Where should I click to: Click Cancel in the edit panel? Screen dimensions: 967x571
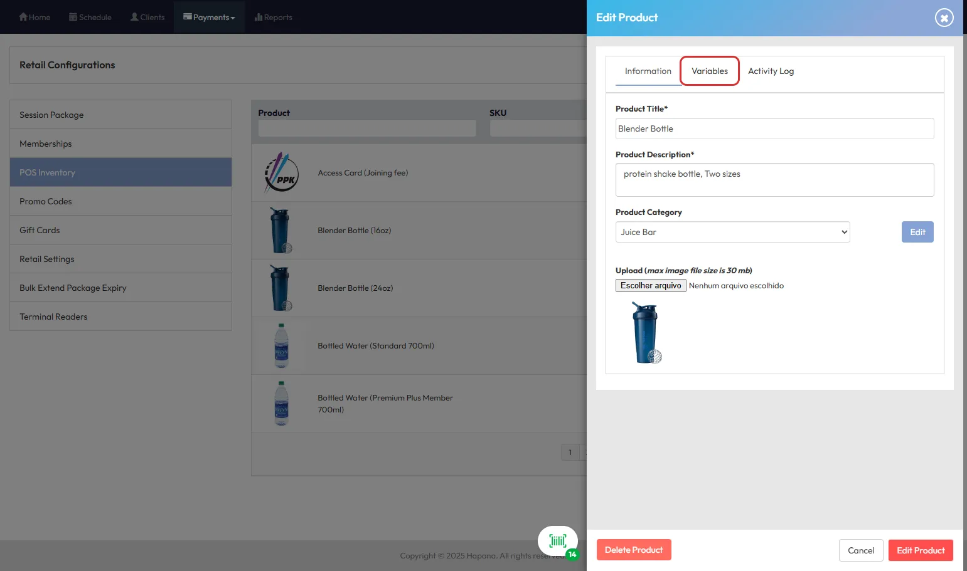pyautogui.click(x=860, y=550)
